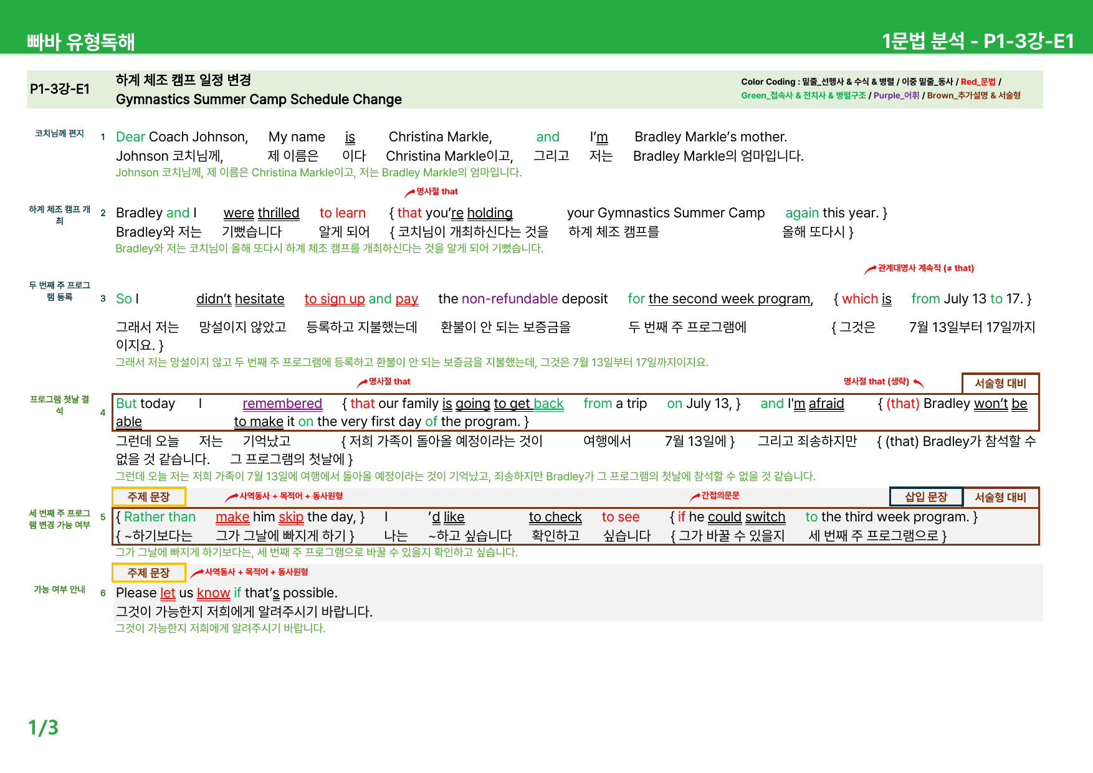This screenshot has width=1093, height=773.
Task: Click the arrow next to 명사절 that (생략)
Action: pos(918,382)
